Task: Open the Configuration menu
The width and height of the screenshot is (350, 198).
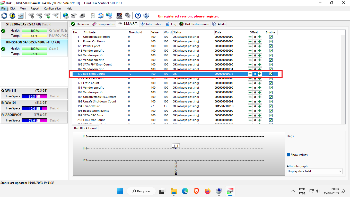Action: [52, 8]
